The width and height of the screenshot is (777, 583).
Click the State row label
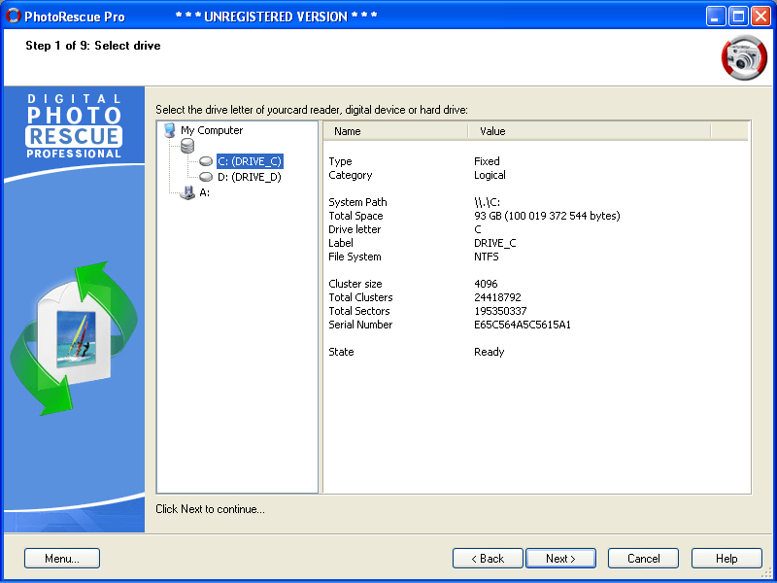[x=341, y=352]
